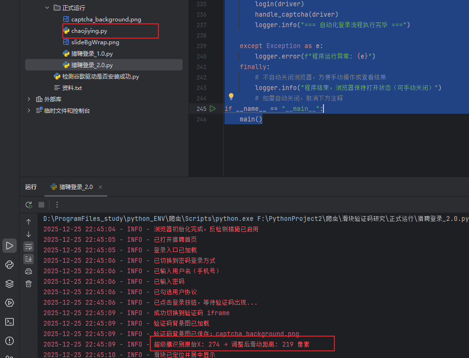Image resolution: width=469 pixels, height=358 pixels.
Task: Expand the 临时文件和控制台 node
Action: click(29, 110)
